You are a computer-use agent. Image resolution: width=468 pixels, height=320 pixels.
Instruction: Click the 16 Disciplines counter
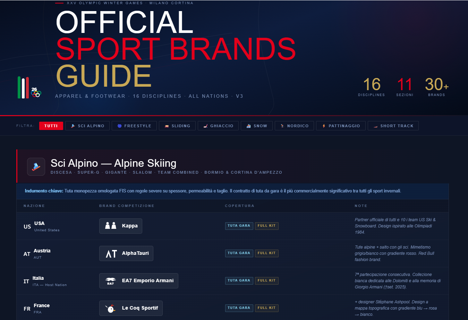pos(372,87)
